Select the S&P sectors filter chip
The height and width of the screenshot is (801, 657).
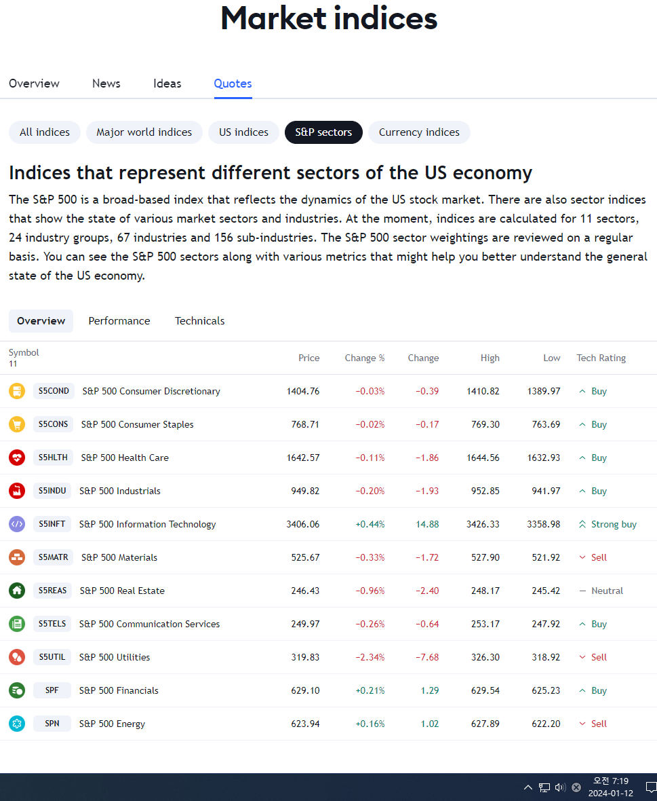tap(323, 132)
